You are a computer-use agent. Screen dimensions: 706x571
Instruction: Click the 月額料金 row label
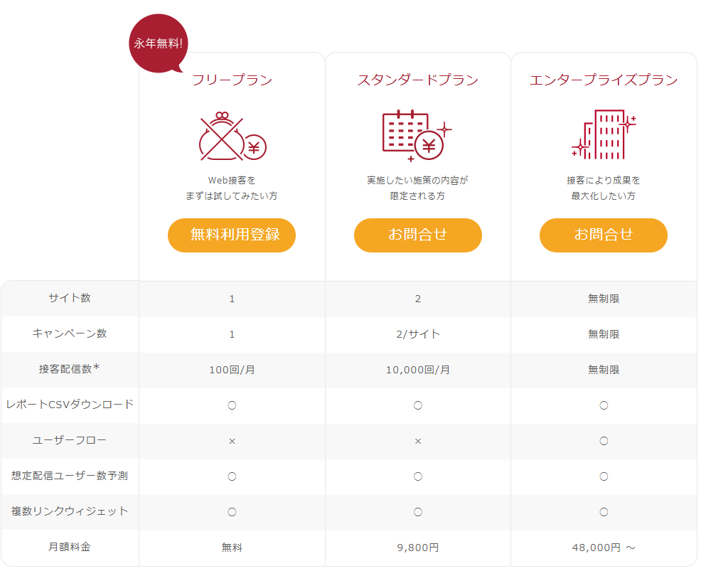pyautogui.click(x=69, y=547)
